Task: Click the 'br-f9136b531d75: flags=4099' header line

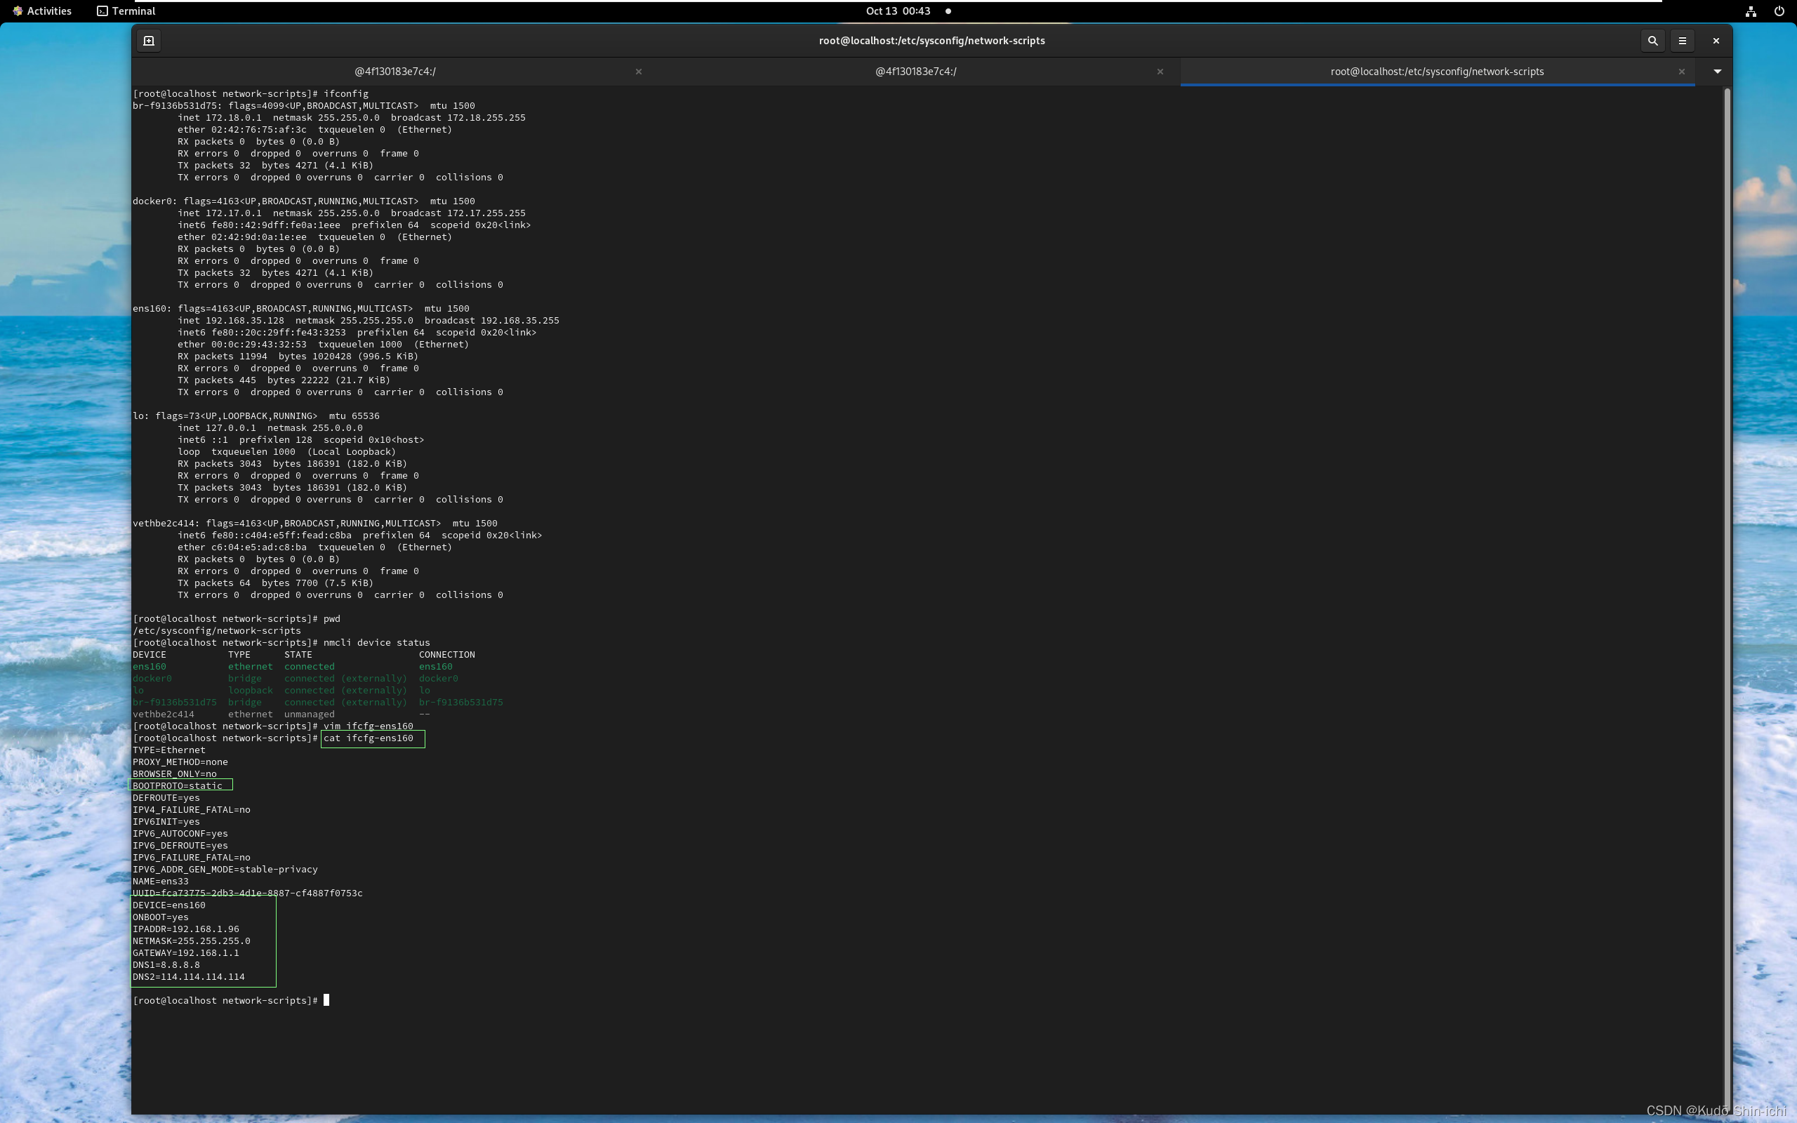Action: tap(304, 105)
